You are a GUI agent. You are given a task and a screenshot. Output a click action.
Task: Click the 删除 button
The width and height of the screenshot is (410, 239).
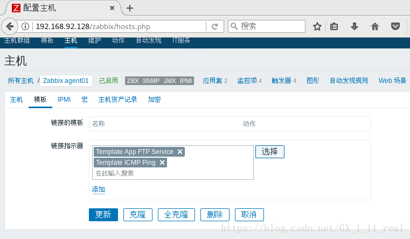click(x=215, y=215)
